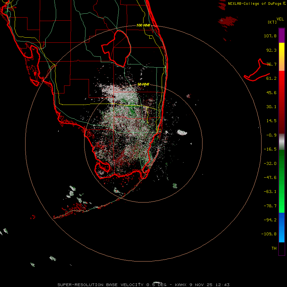This screenshot has height=287, width=287.
Task: Select the -94.2 scale value
Action: (270, 220)
